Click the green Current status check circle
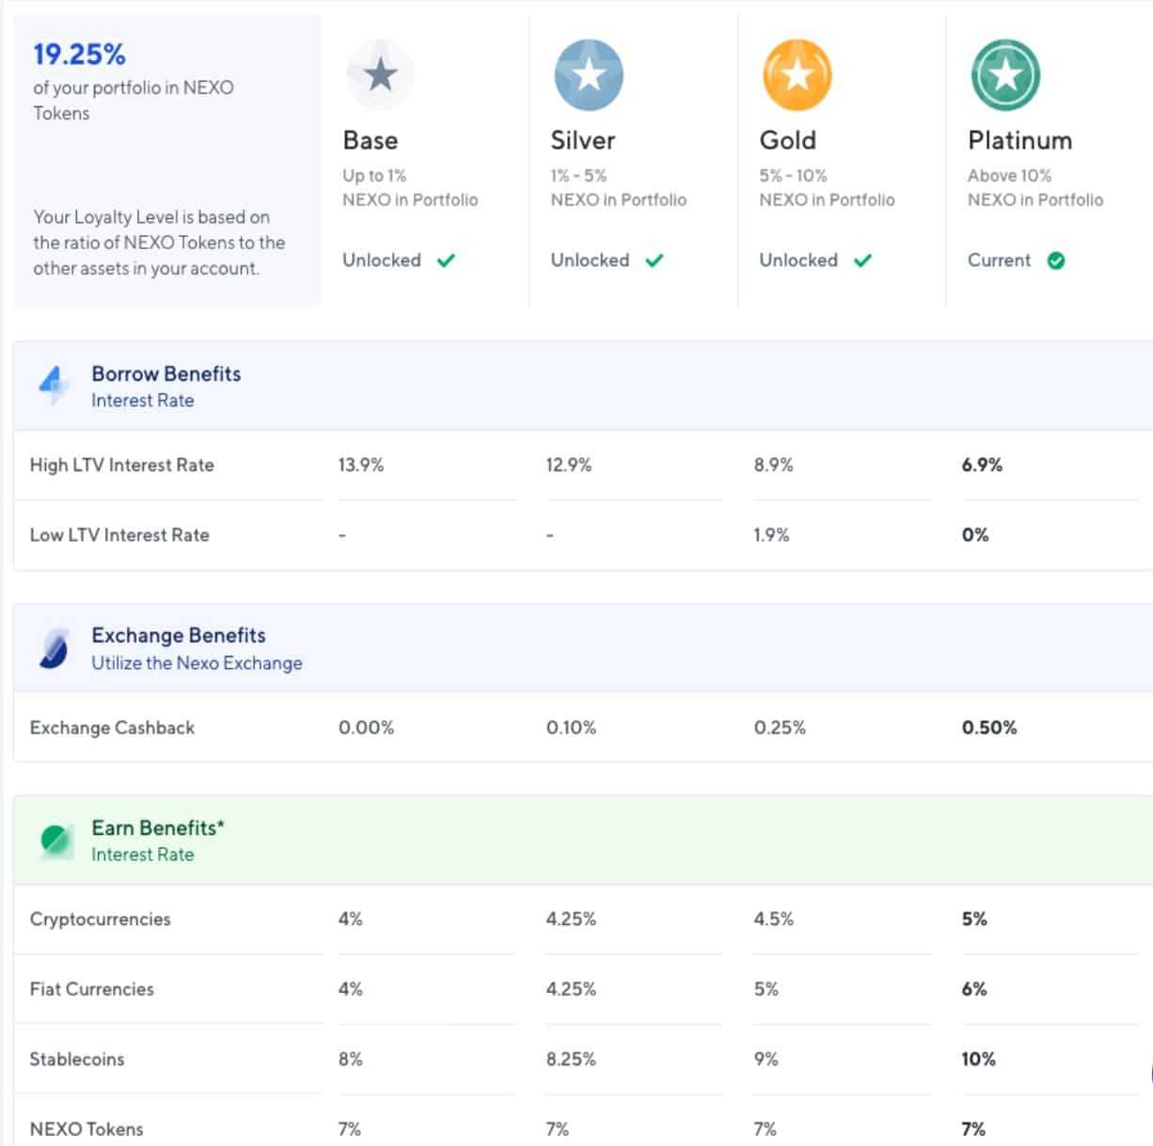The height and width of the screenshot is (1146, 1153). [1056, 260]
